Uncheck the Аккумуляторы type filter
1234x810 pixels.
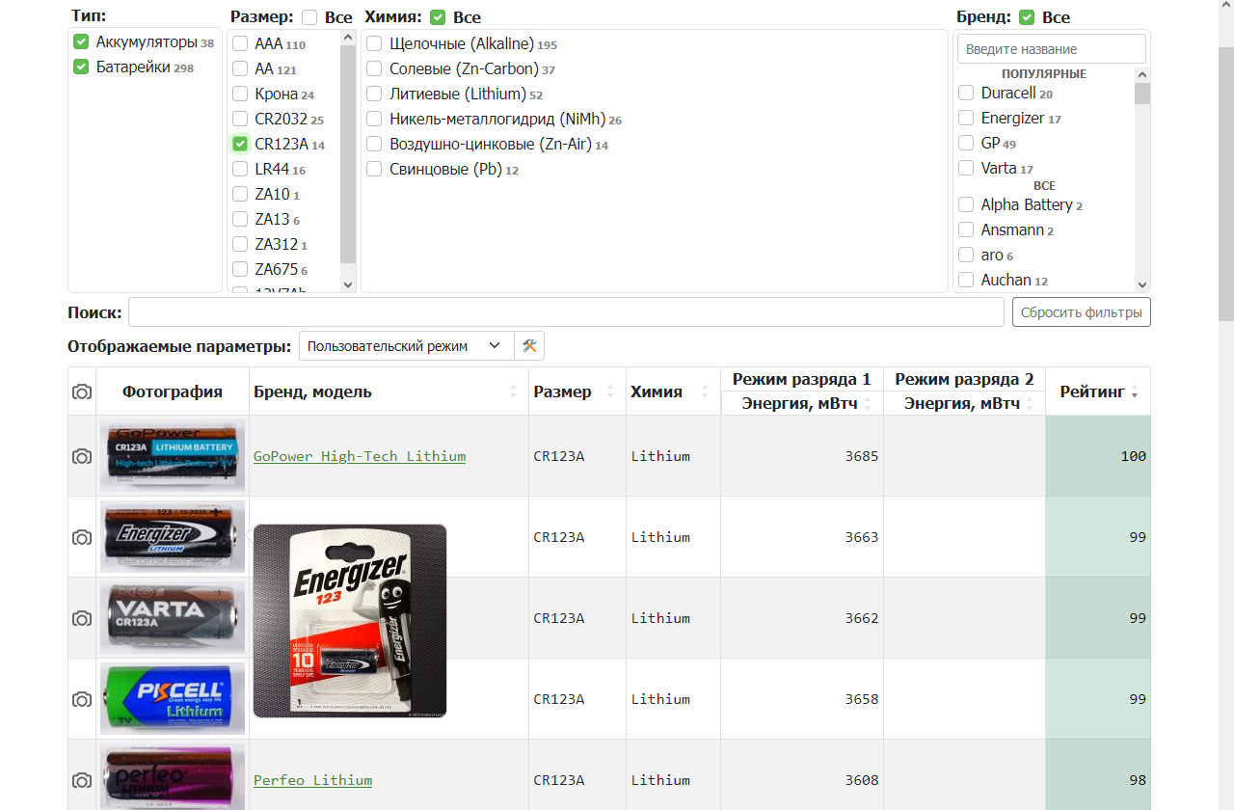tap(81, 42)
